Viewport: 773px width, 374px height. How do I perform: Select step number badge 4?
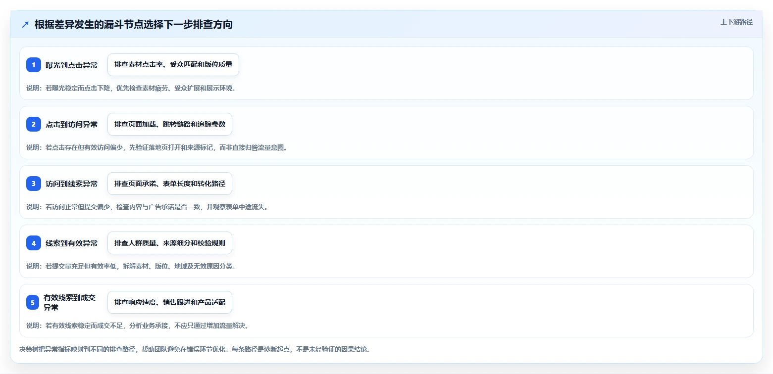pyautogui.click(x=34, y=243)
